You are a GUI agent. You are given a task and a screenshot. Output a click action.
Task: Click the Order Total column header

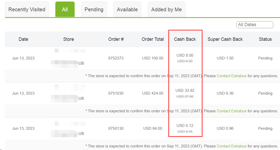(x=153, y=39)
